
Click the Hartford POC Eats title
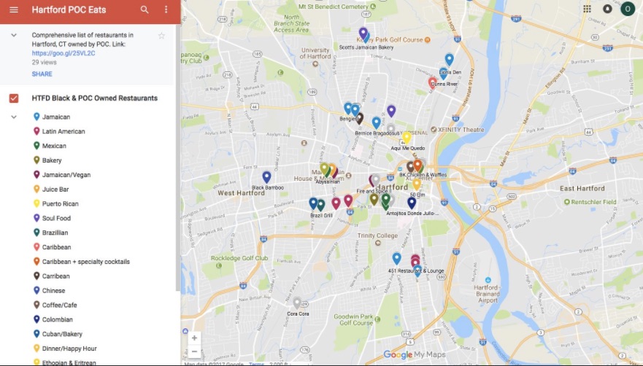69,9
